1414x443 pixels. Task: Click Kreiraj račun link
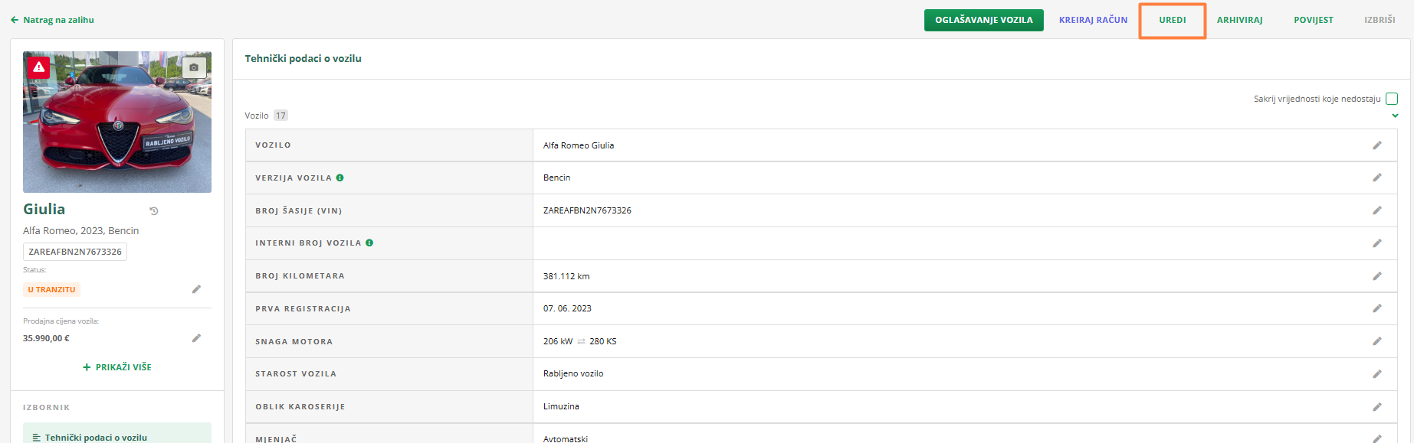click(x=1093, y=20)
